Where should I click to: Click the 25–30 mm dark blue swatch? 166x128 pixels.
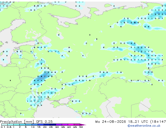coord(53,125)
